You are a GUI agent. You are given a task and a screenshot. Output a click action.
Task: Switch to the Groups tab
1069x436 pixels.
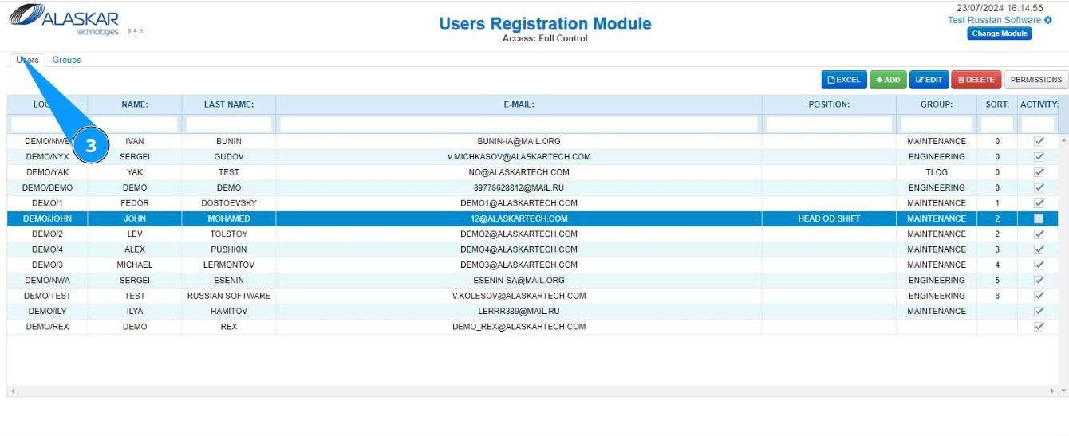(x=67, y=60)
